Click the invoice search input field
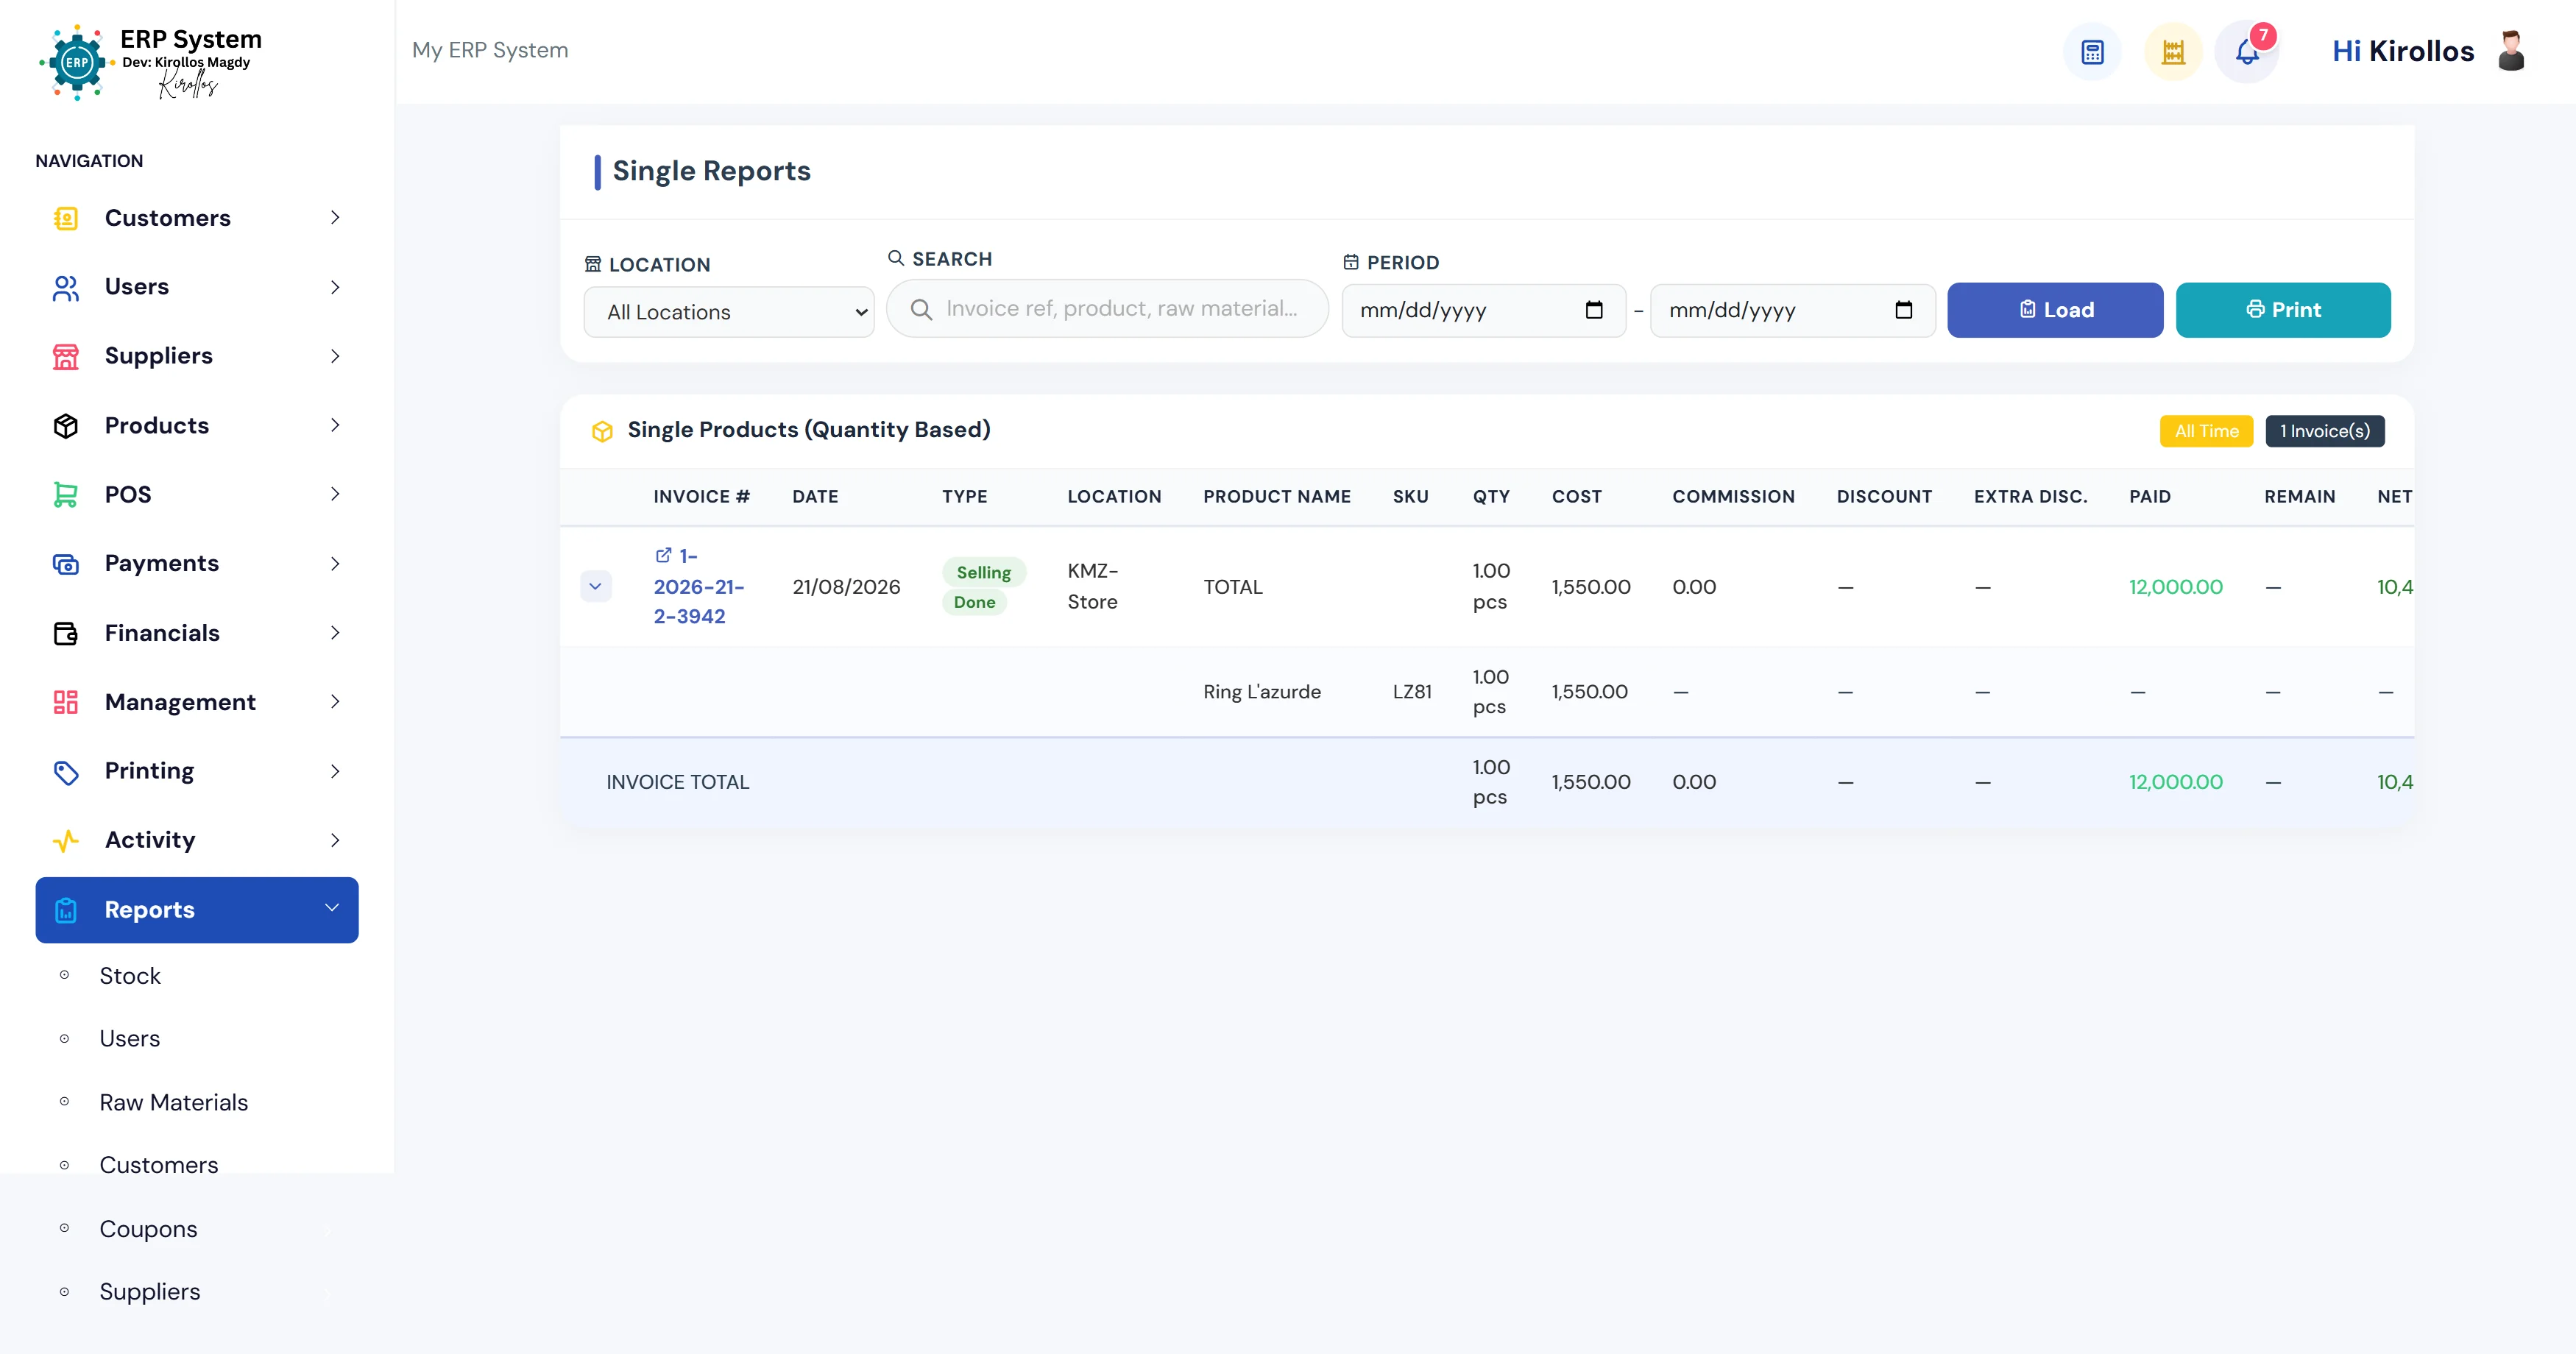This screenshot has height=1354, width=2576. 1107,309
